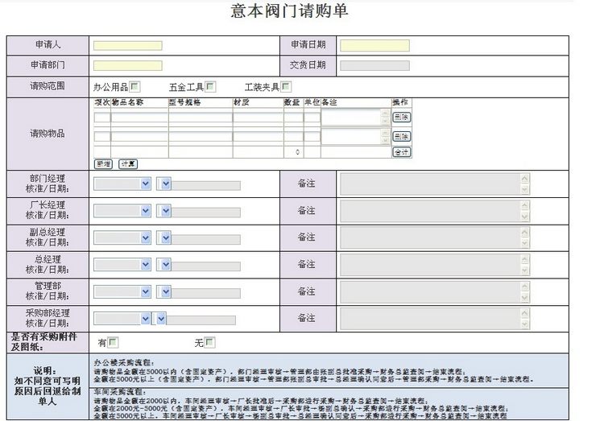Screen dimensions: 604x421
Task: Tick the 工装夹具 checkbox
Action: coord(285,87)
